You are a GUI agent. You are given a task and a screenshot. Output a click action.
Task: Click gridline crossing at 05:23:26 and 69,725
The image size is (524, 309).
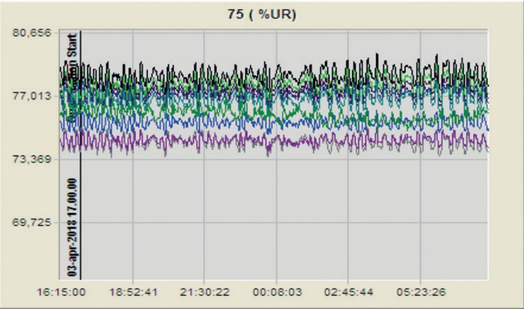tap(421, 222)
